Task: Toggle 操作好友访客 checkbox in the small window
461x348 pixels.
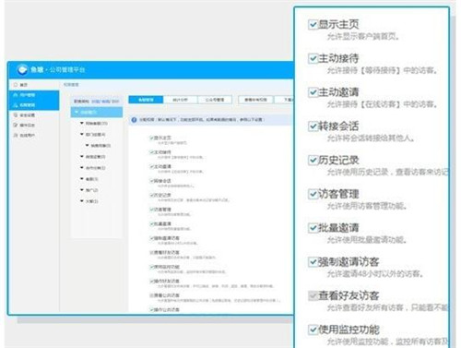Action: tap(151, 281)
